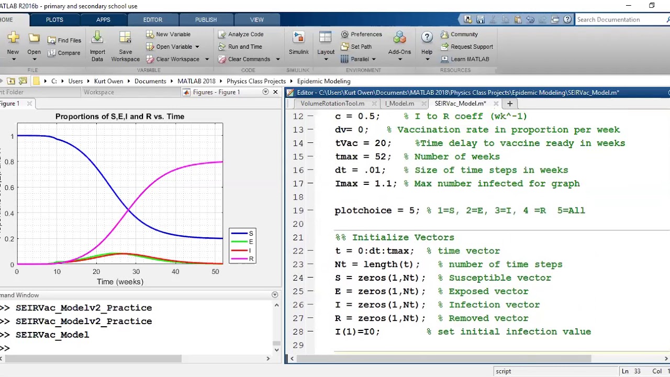The height and width of the screenshot is (377, 670).
Task: Click the figure legend entry R
Action: click(243, 259)
